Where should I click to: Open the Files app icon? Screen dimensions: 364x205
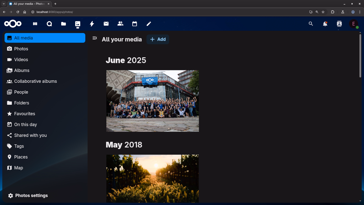pyautogui.click(x=63, y=24)
